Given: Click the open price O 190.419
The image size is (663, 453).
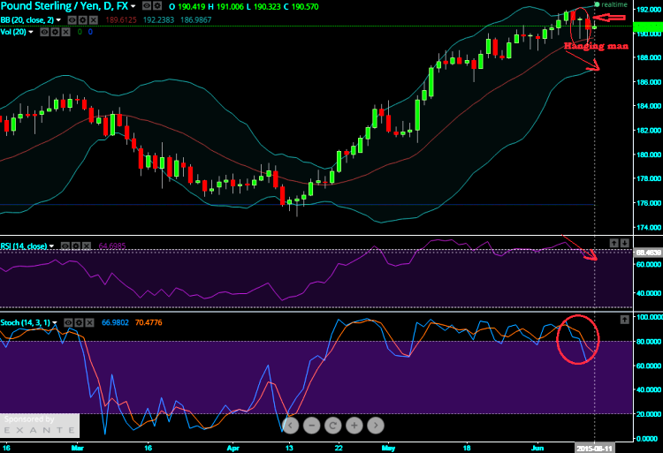Looking at the screenshot, I should (187, 7).
